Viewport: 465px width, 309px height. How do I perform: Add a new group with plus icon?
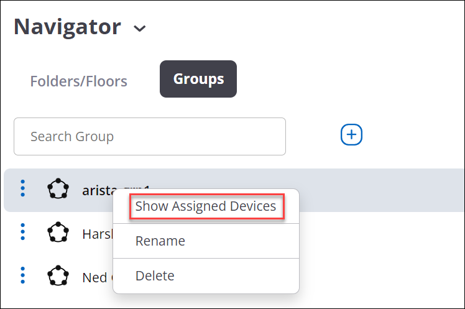tap(351, 135)
